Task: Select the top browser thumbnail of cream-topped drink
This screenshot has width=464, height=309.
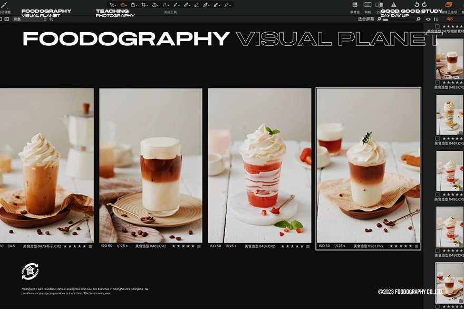Action: pyautogui.click(x=449, y=59)
